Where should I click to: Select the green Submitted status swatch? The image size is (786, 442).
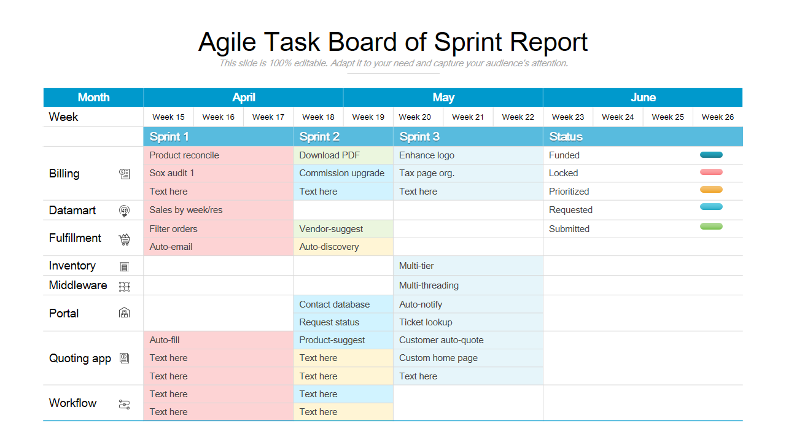[x=711, y=226]
